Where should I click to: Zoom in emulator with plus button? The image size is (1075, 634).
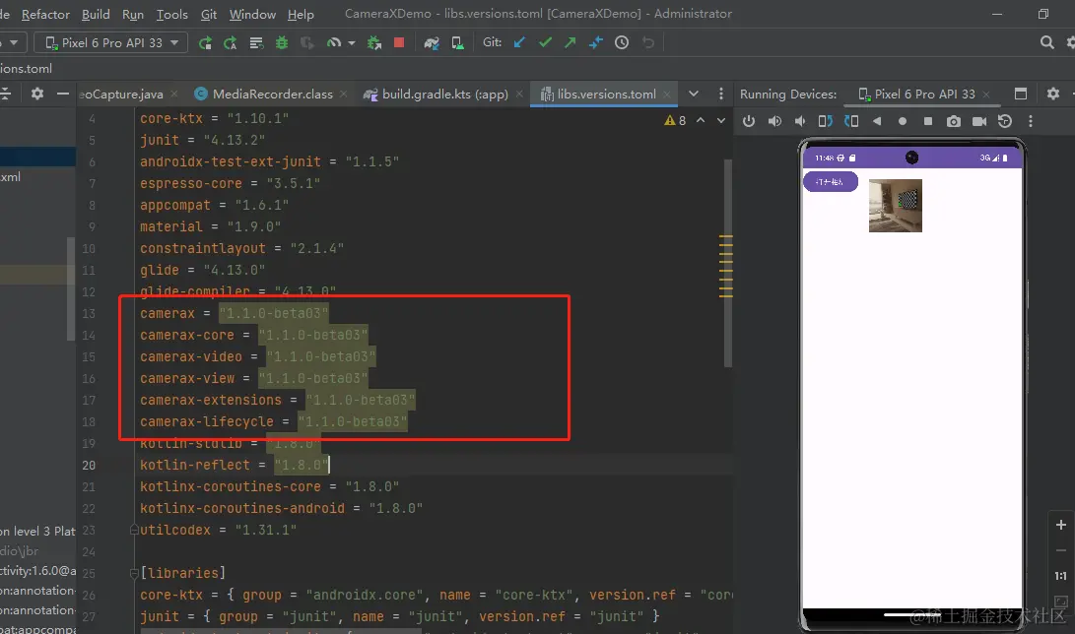[x=1060, y=525]
